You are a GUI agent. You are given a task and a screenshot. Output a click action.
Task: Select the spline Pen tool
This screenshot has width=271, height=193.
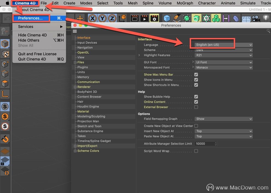[x=177, y=18]
